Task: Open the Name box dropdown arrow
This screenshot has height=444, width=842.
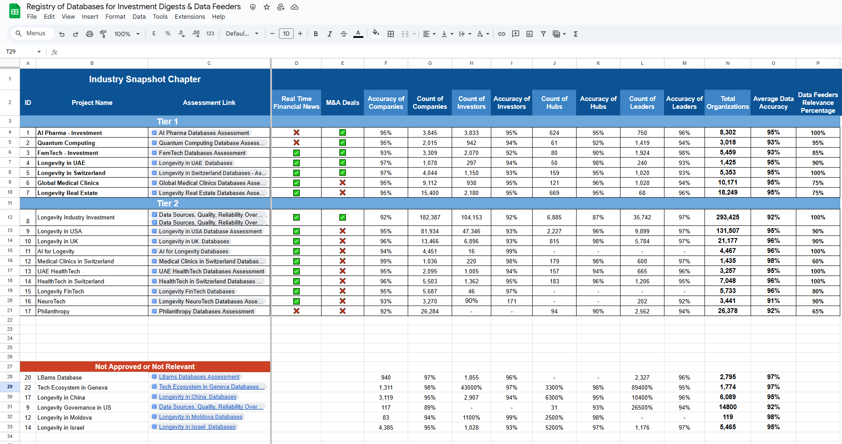Action: click(x=39, y=52)
